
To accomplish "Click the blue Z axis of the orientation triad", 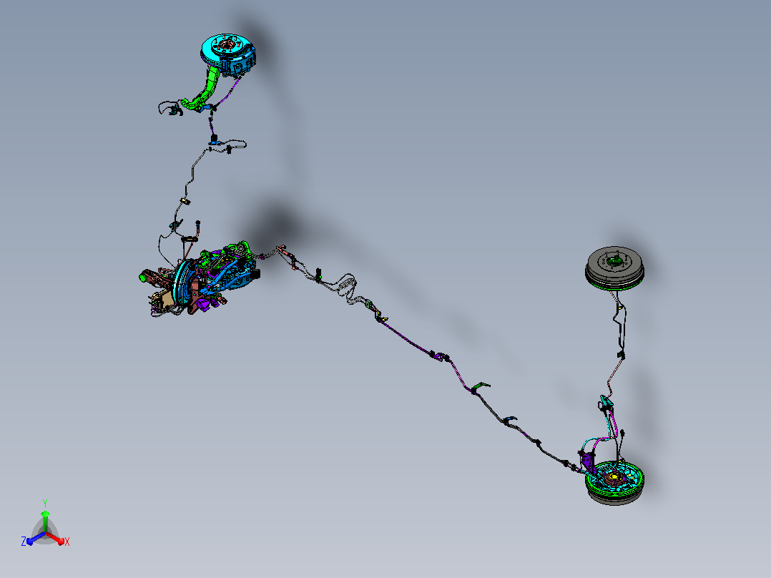I will tap(35, 538).
